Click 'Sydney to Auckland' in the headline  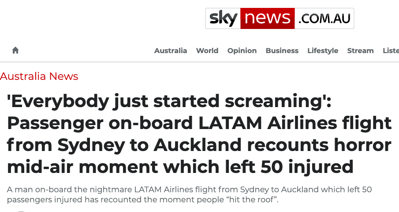[x=149, y=145]
